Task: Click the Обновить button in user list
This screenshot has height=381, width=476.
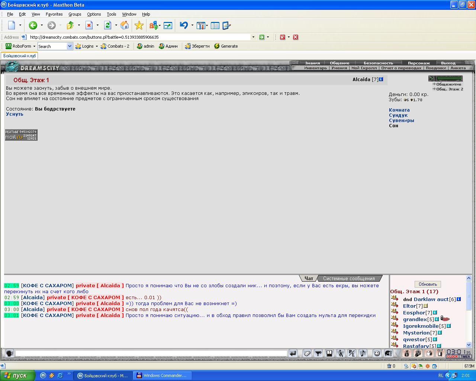Action: (428, 284)
